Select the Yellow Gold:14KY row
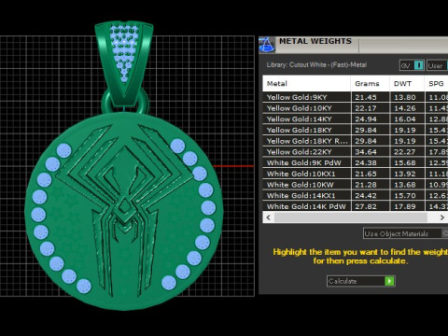The width and height of the screenshot is (448, 336). click(x=356, y=119)
